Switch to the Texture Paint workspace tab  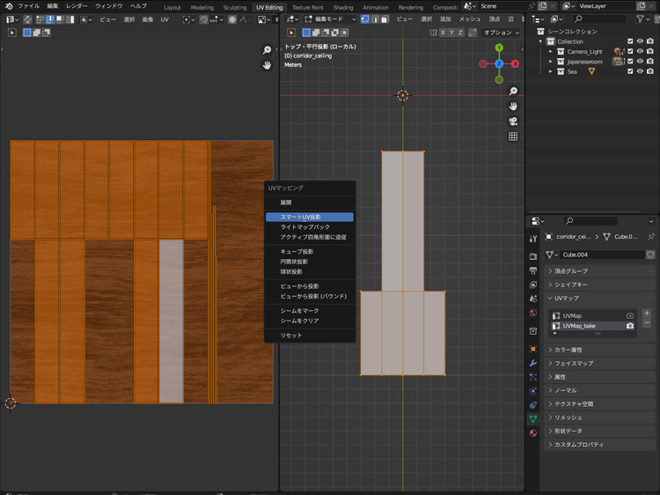(x=307, y=7)
